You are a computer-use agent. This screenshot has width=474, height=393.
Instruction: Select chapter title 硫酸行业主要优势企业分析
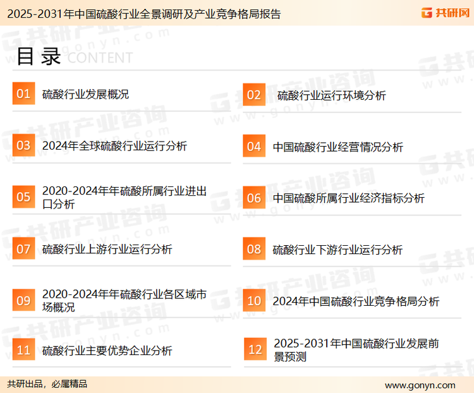[107, 351]
